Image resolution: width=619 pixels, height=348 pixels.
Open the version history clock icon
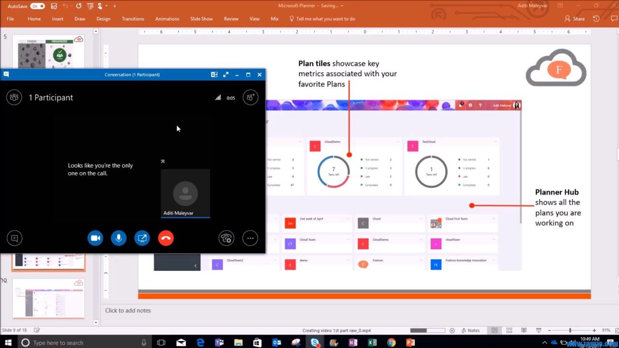[596, 19]
